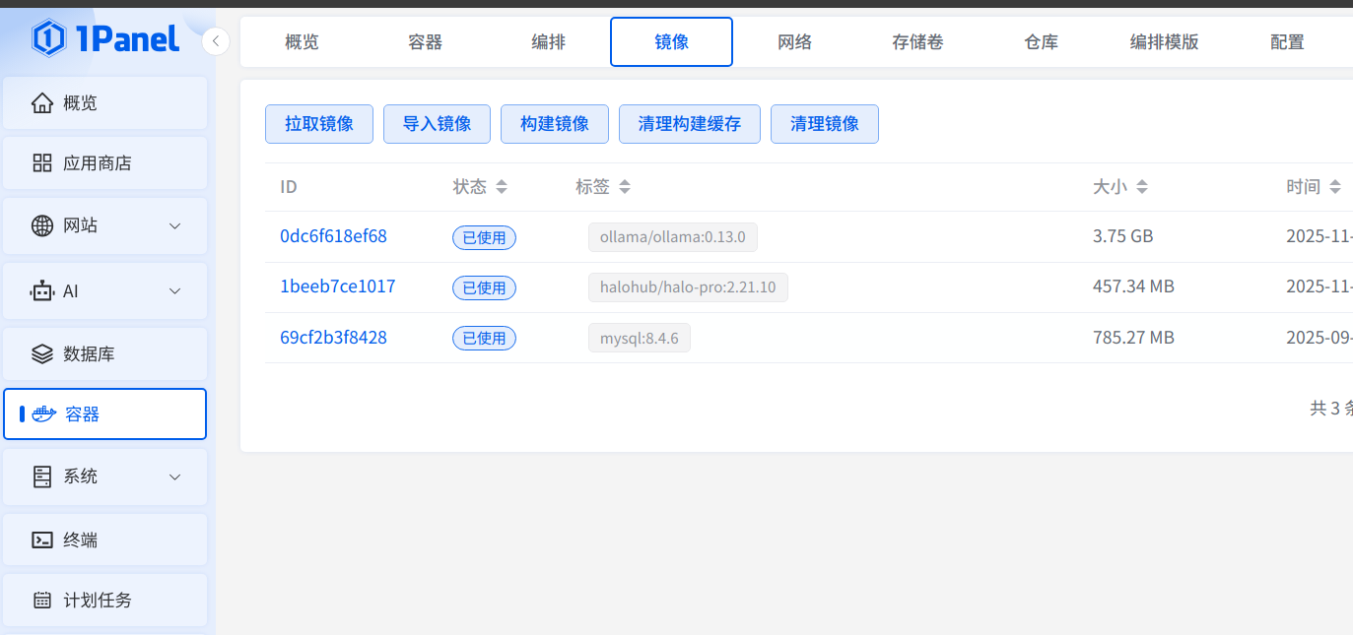Click the home icon beside 概览
1353x635 pixels.
[42, 102]
